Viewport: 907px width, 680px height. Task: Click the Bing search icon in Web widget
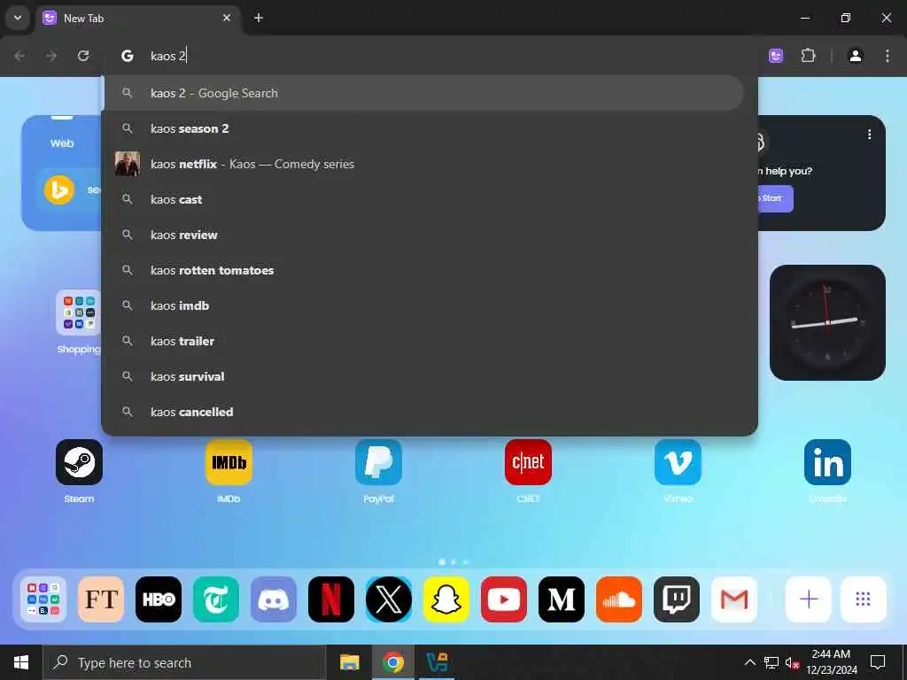59,189
